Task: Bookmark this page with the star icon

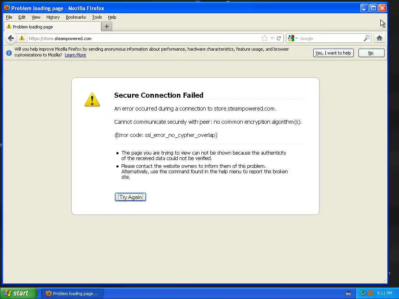Action: tap(265, 39)
